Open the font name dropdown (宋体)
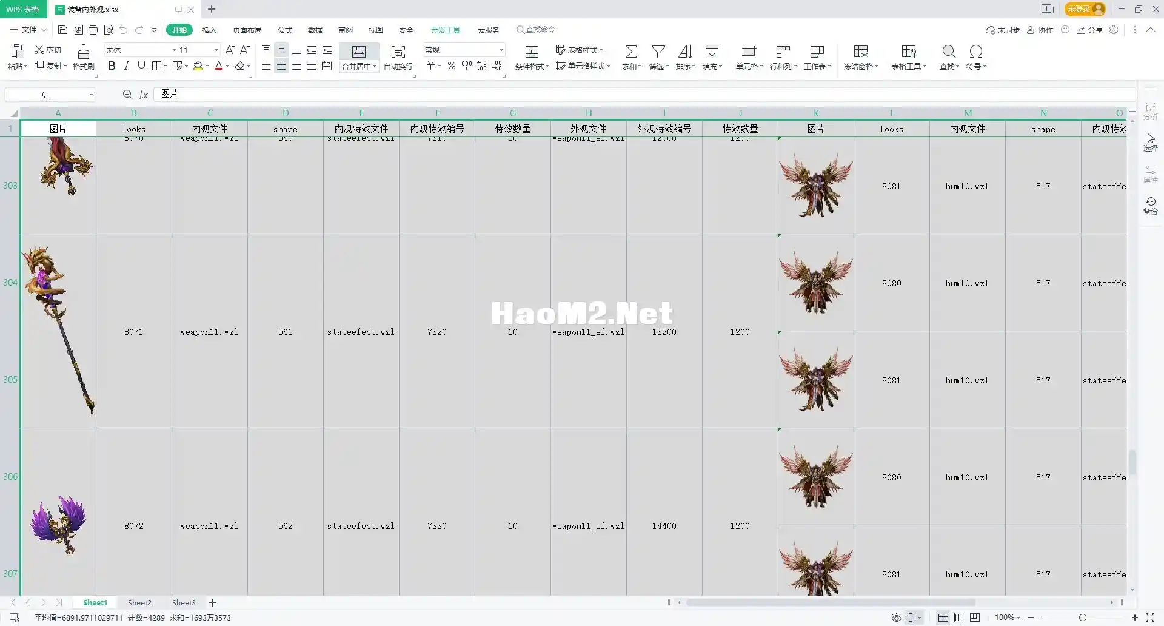1164x626 pixels. 174,50
